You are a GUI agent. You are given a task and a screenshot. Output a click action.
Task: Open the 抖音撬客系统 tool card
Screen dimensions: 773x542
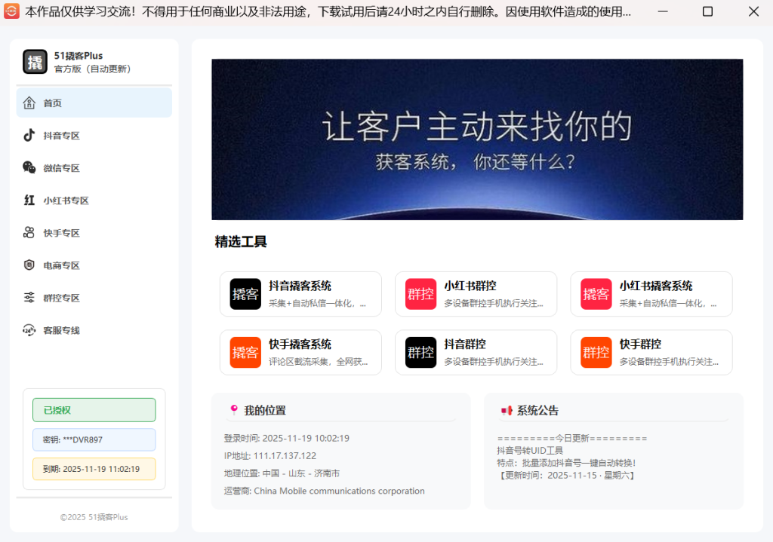[x=300, y=294]
